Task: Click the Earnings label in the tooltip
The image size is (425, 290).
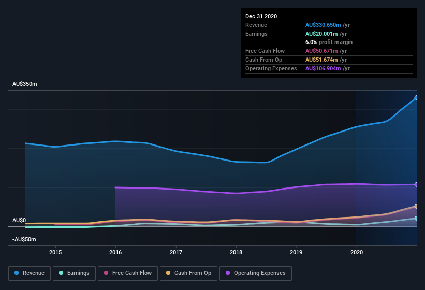Action: [256, 34]
